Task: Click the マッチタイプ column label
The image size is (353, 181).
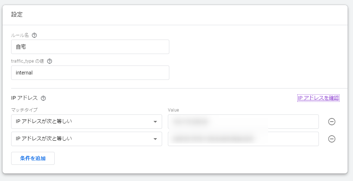Action: (x=24, y=110)
